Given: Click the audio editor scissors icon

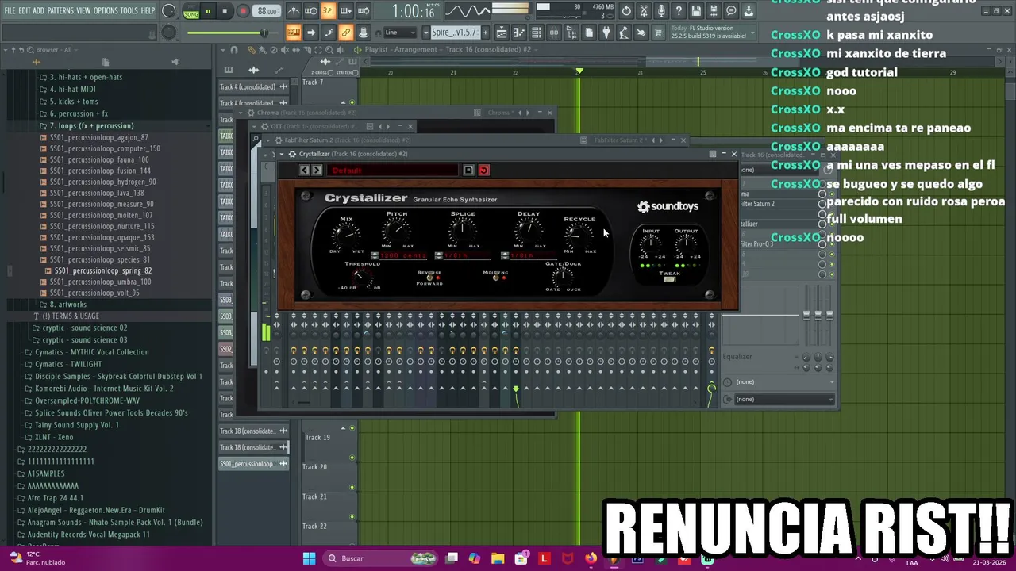Looking at the screenshot, I should point(644,11).
